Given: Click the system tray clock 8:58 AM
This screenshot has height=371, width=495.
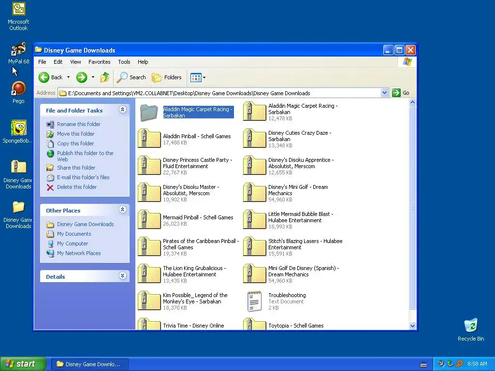Looking at the screenshot, I should pyautogui.click(x=477, y=364).
